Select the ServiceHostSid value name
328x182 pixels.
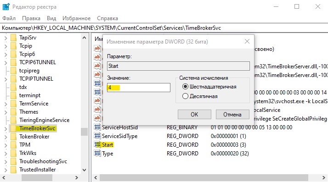[x=120, y=127]
